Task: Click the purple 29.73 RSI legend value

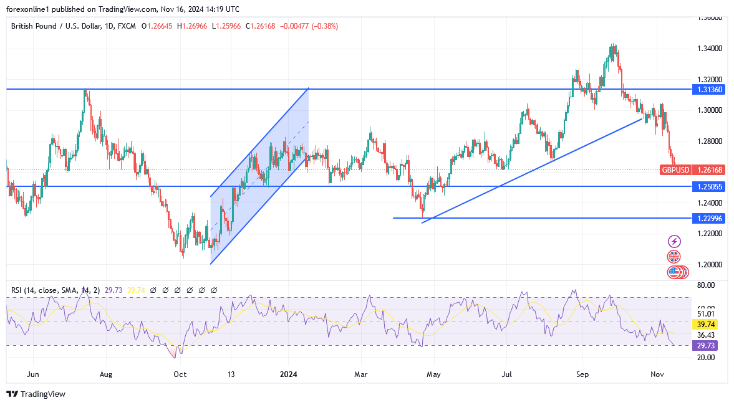Action: [113, 290]
